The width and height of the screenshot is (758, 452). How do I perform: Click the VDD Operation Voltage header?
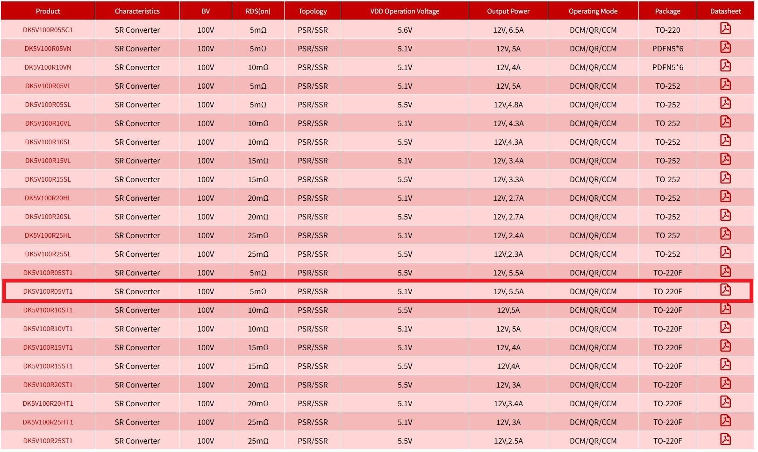click(405, 11)
